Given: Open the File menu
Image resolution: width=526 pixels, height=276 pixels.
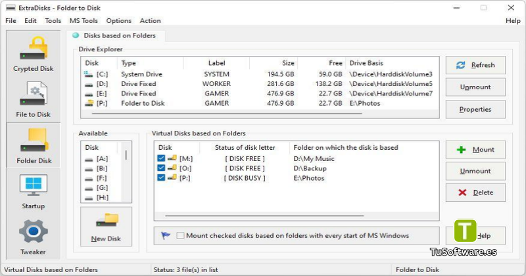Looking at the screenshot, I should [11, 21].
